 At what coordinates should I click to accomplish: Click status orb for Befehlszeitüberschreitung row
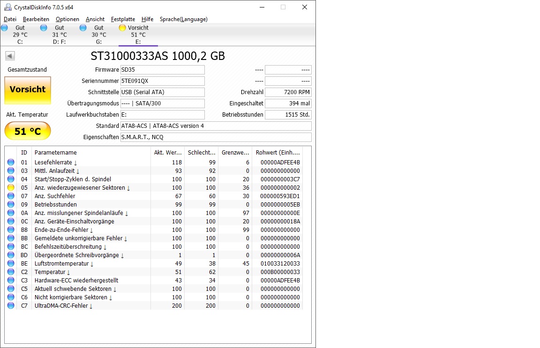tap(11, 246)
